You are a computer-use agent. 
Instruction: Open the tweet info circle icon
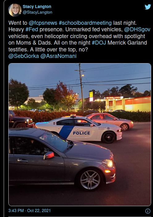148,211
